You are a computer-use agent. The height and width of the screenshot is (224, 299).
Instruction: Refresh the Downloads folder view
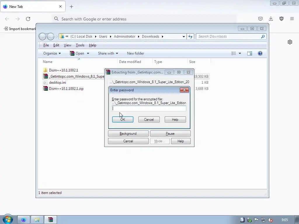(x=190, y=36)
